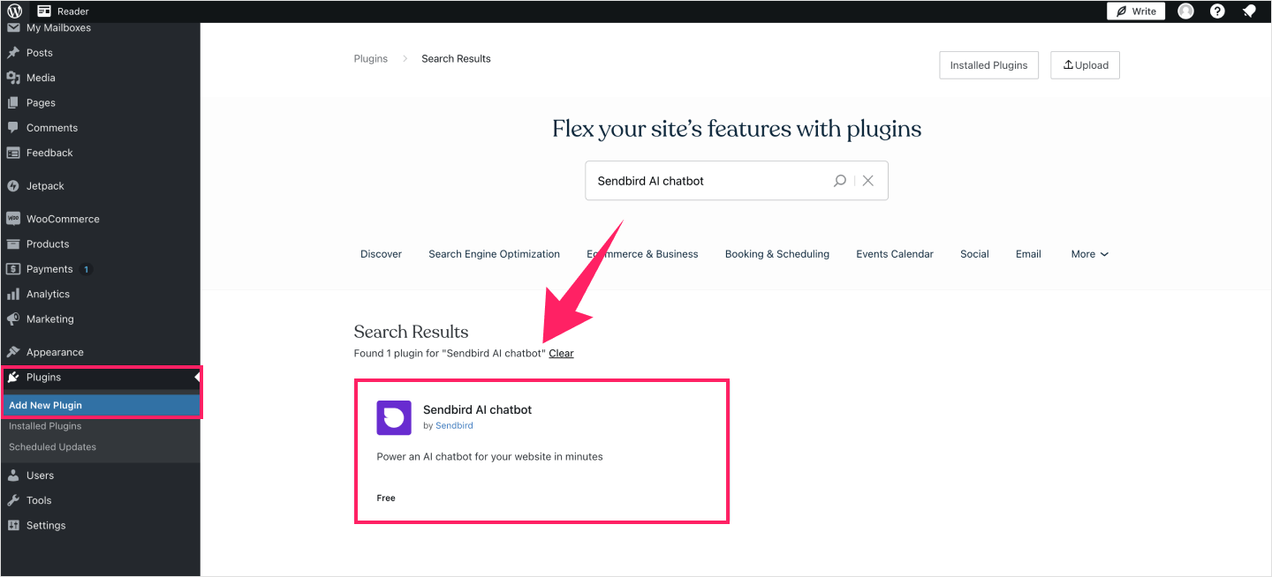This screenshot has width=1272, height=577.
Task: Click the Search Results breadcrumb text
Action: click(456, 59)
